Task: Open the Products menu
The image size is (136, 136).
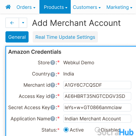Action: click(x=55, y=7)
